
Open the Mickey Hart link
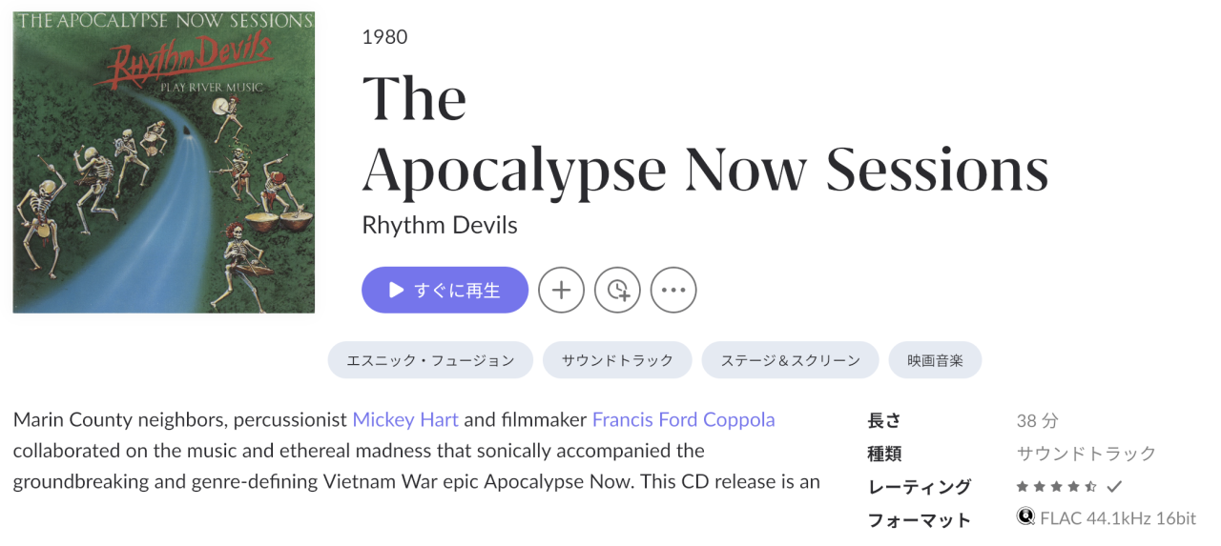coord(405,419)
